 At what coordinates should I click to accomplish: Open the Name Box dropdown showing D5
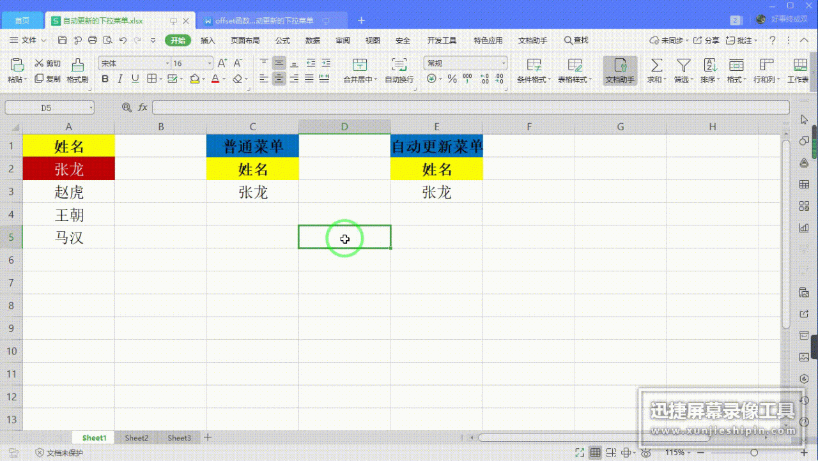[91, 108]
